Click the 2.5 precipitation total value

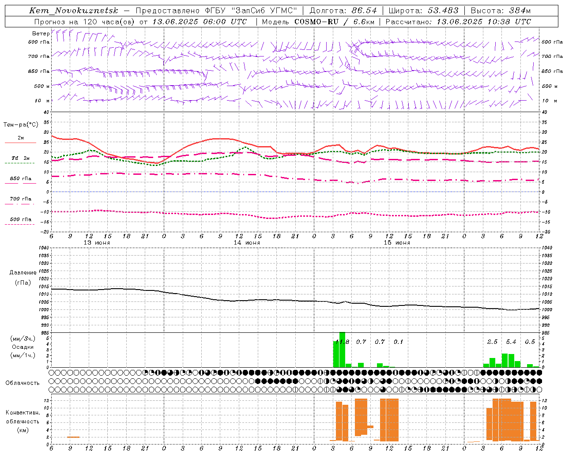pyautogui.click(x=492, y=342)
